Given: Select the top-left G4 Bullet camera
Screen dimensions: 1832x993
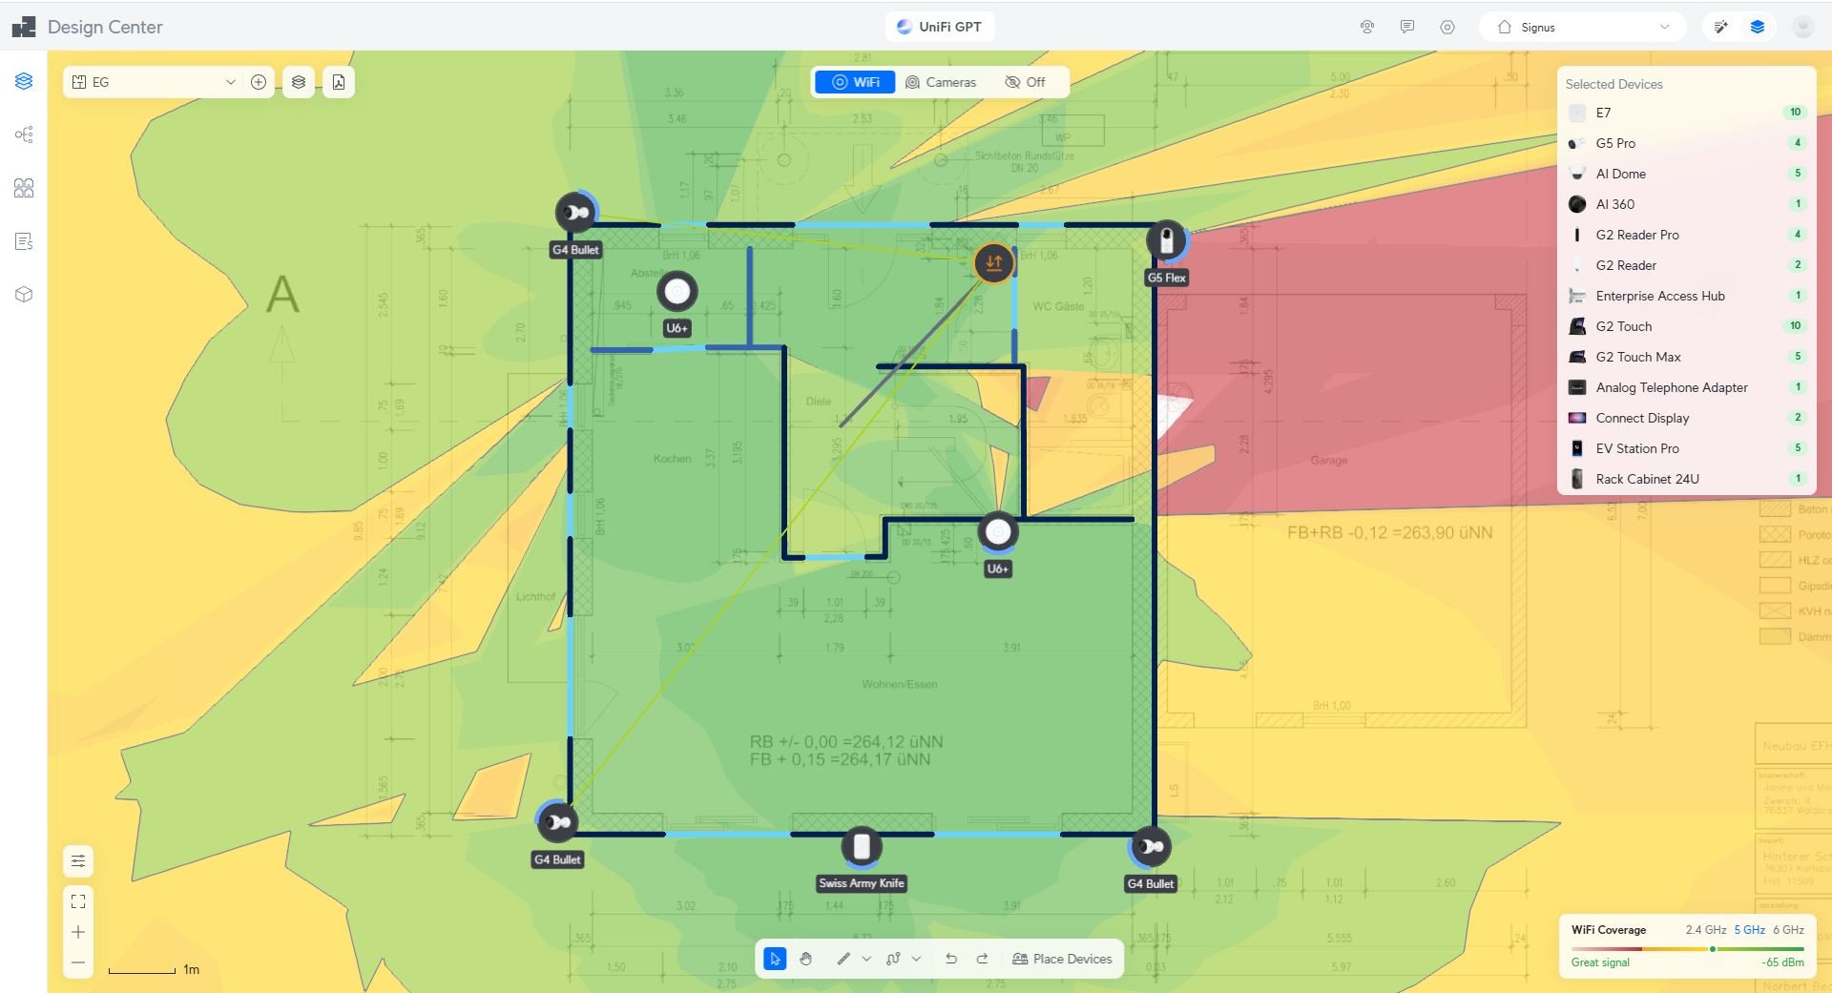Looking at the screenshot, I should click(576, 213).
